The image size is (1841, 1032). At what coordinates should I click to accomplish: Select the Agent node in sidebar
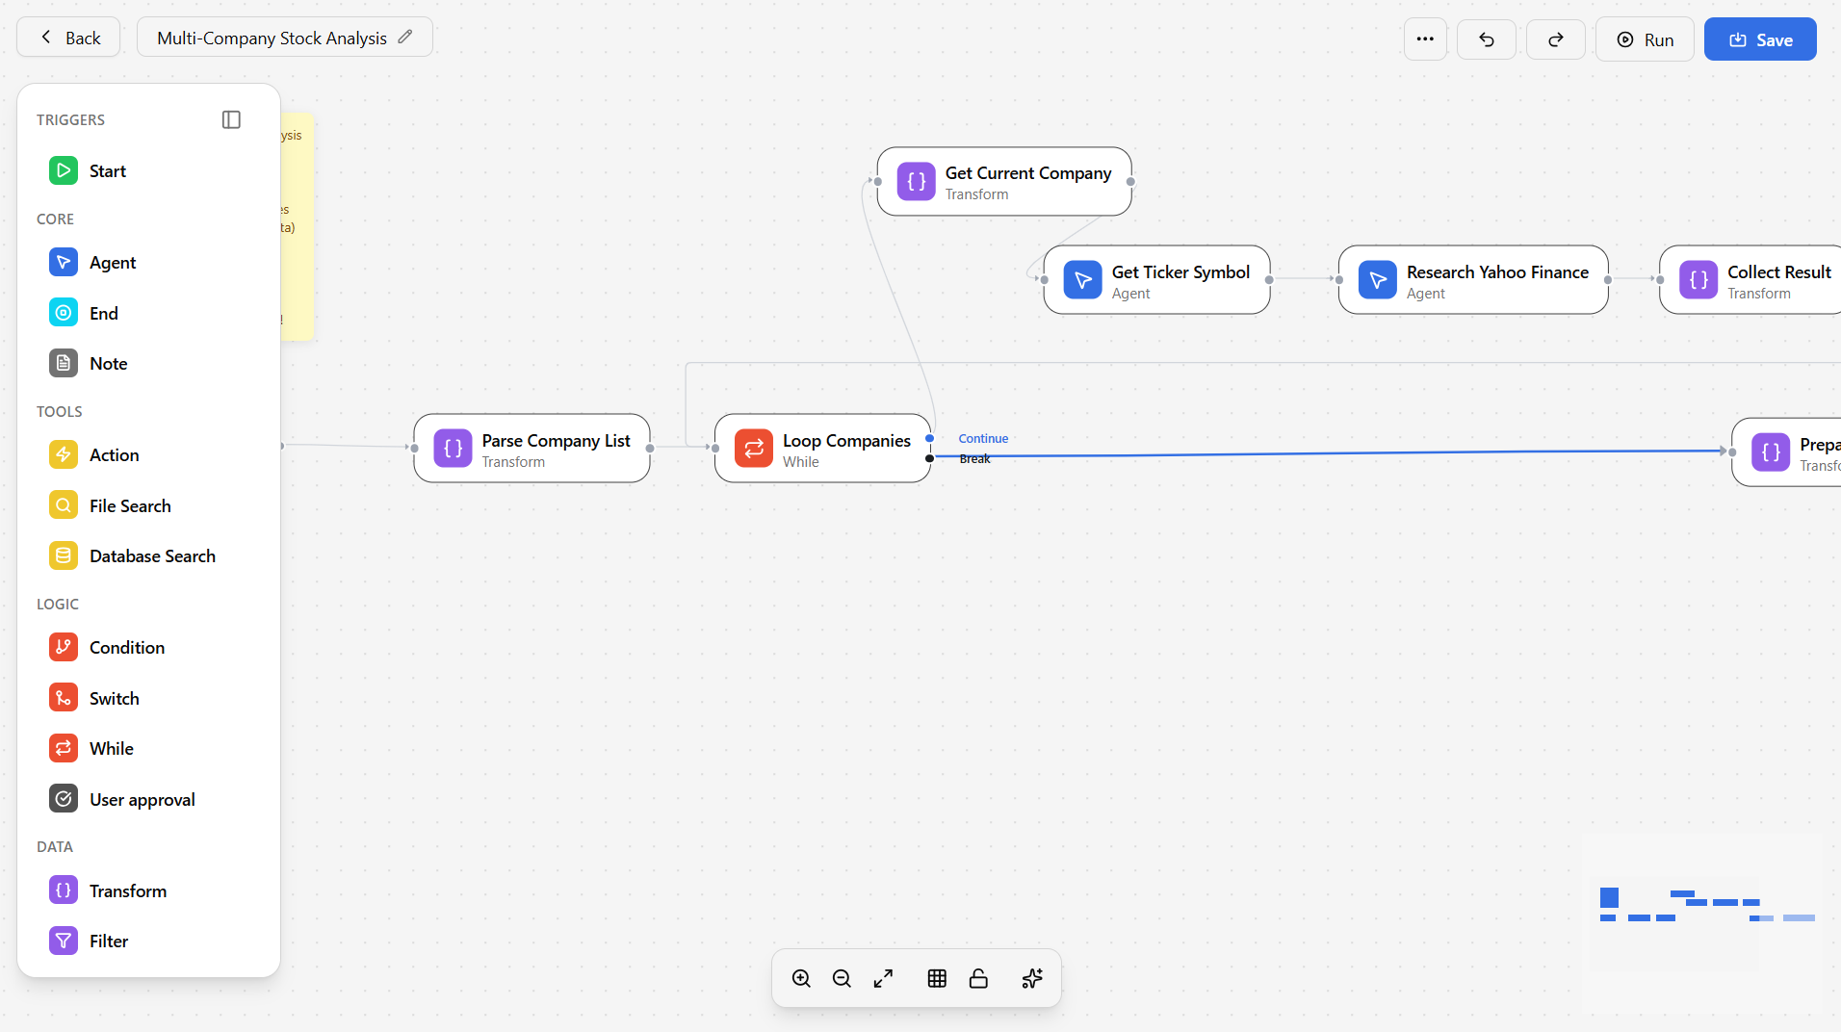113,263
